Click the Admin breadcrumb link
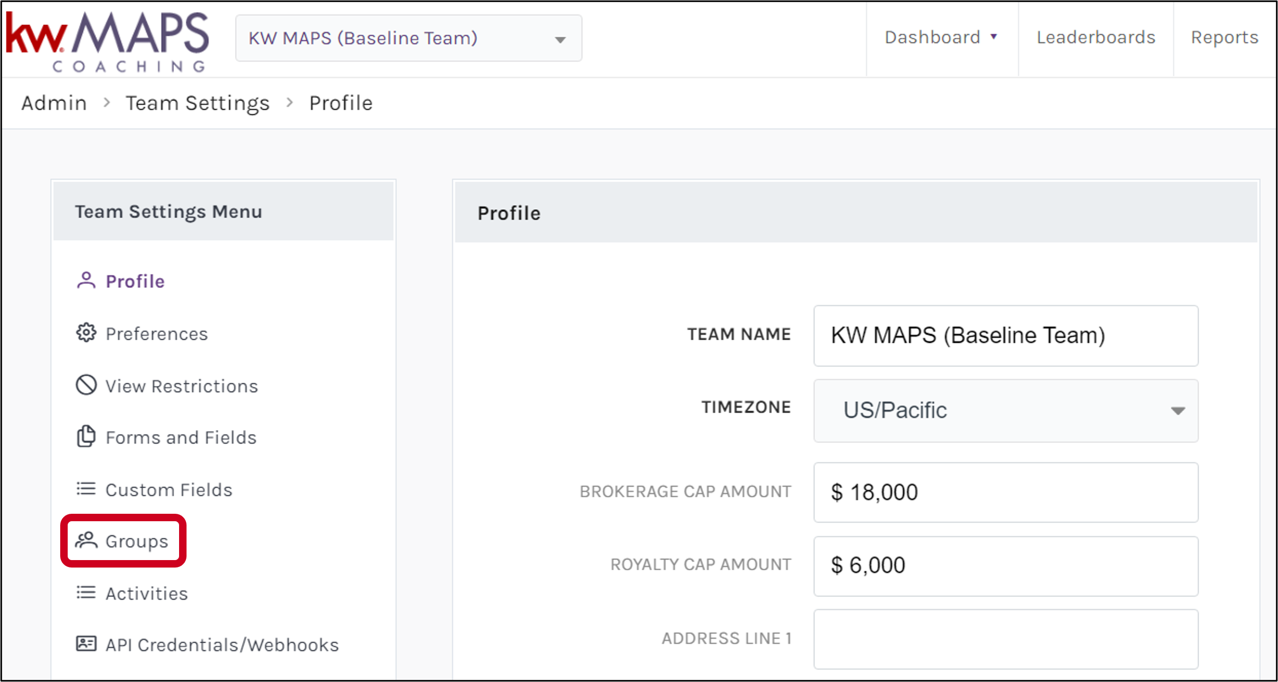Screen dimensions: 1278x682 coord(54,103)
